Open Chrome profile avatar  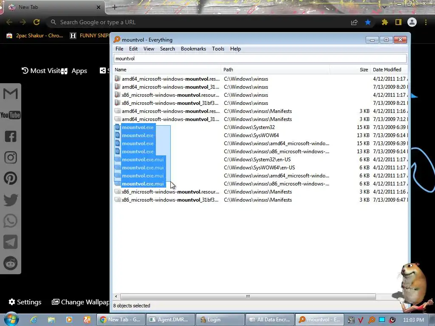point(412,22)
